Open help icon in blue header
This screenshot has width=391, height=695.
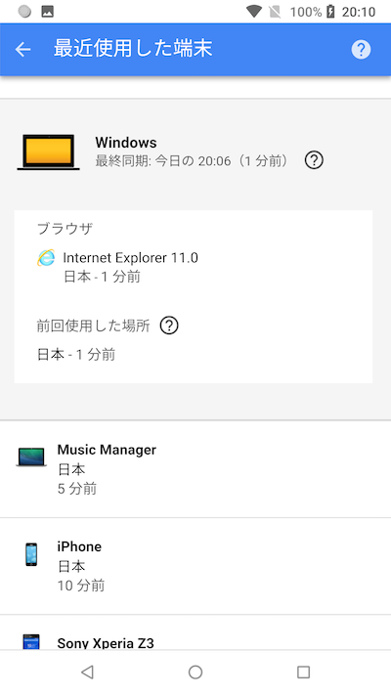point(361,49)
